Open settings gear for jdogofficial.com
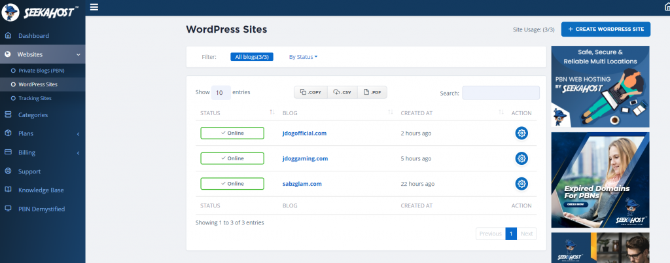This screenshot has width=670, height=263. click(521, 133)
